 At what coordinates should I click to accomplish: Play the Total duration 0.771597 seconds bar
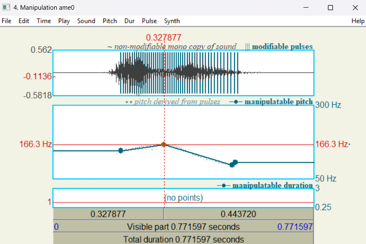pos(183,239)
